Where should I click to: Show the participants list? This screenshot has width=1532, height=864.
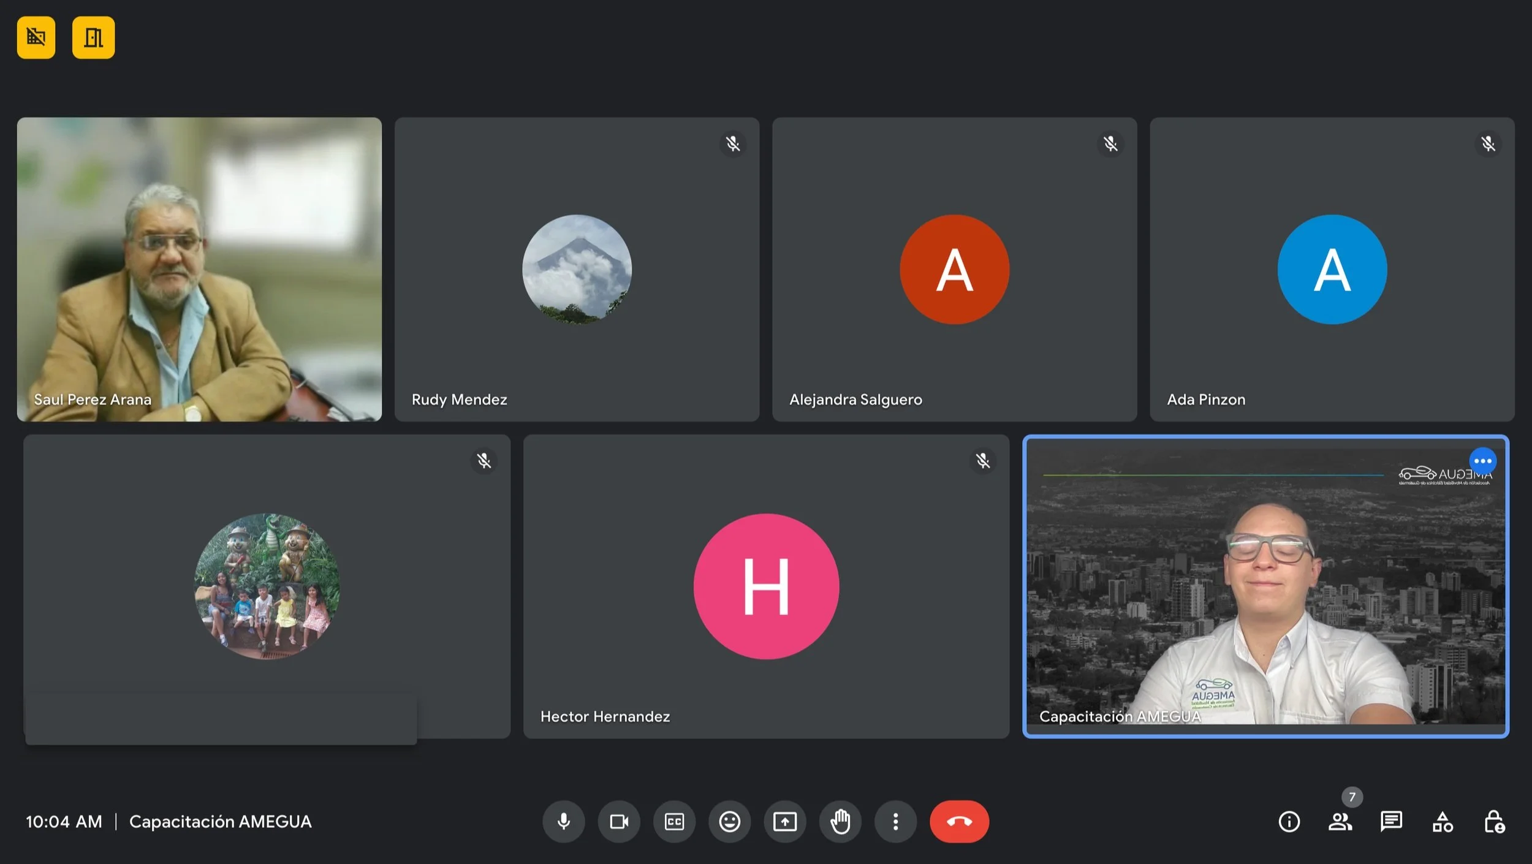coord(1340,822)
